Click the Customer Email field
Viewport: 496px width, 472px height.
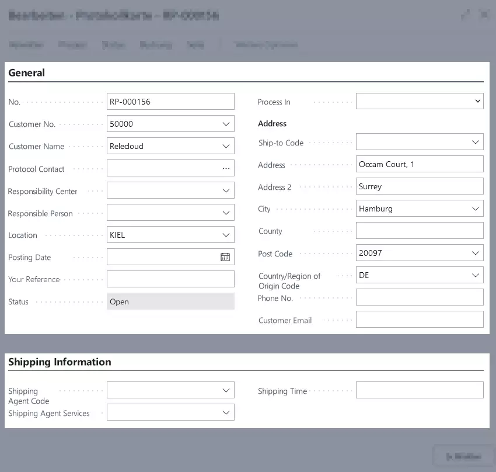419,319
